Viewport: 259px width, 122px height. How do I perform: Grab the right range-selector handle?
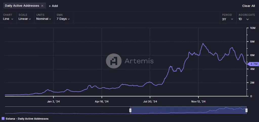[x=246, y=110]
